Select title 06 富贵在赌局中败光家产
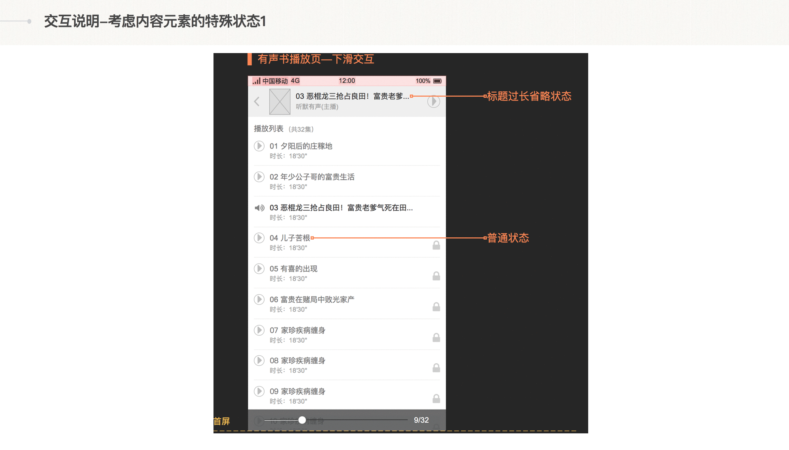The image size is (789, 450). click(x=312, y=299)
